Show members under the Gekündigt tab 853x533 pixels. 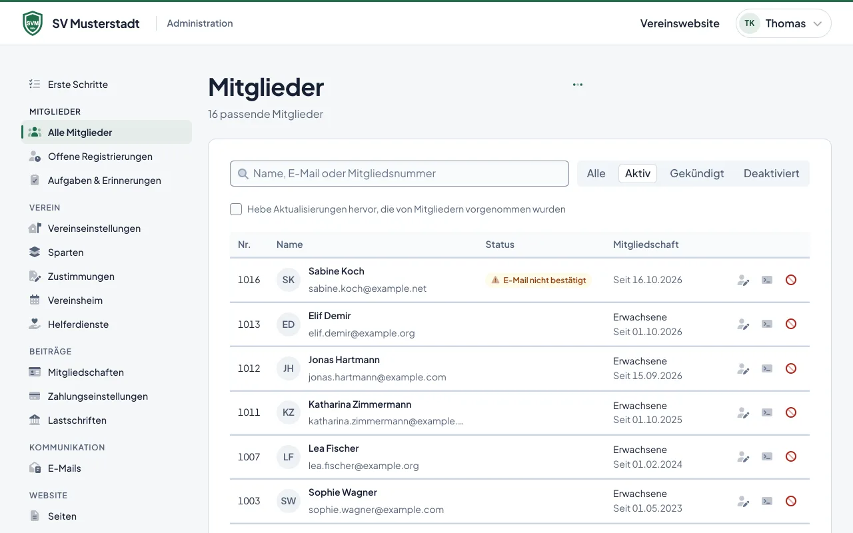pos(697,173)
